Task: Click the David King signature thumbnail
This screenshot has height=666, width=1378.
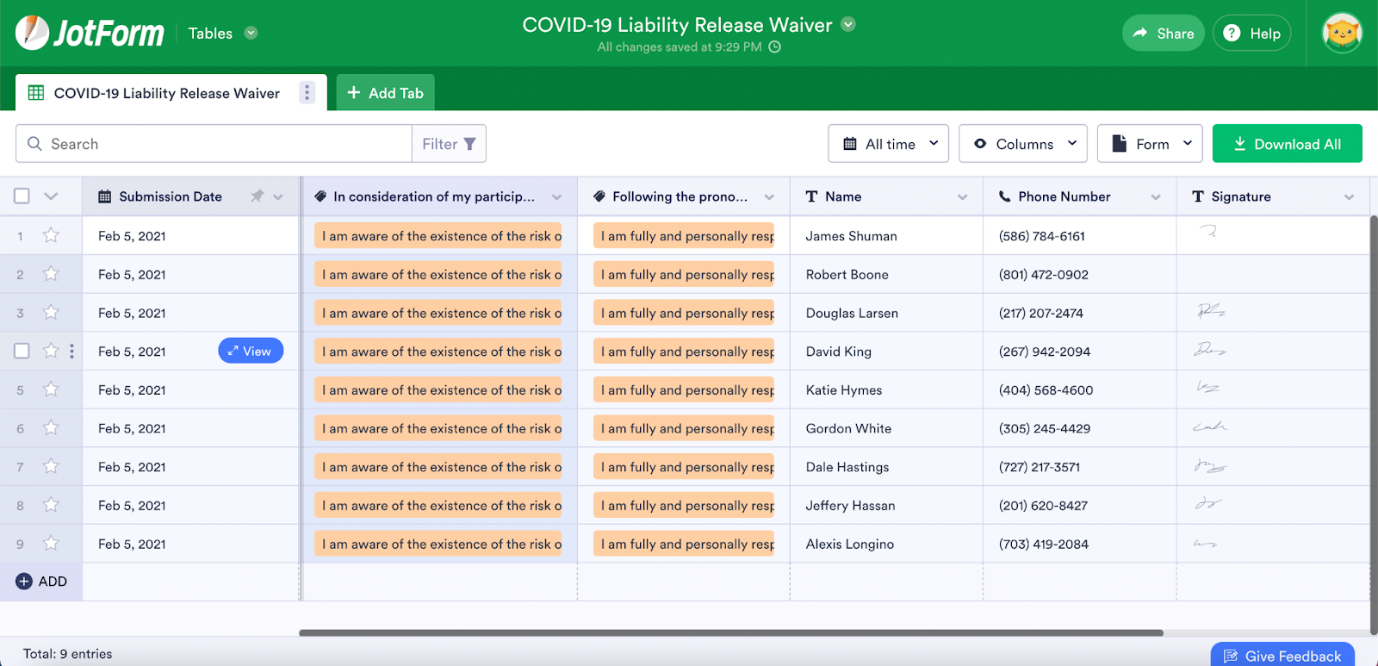Action: tap(1209, 350)
